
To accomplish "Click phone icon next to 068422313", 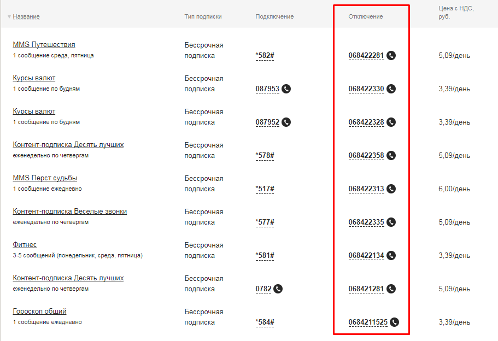I will 391,189.
